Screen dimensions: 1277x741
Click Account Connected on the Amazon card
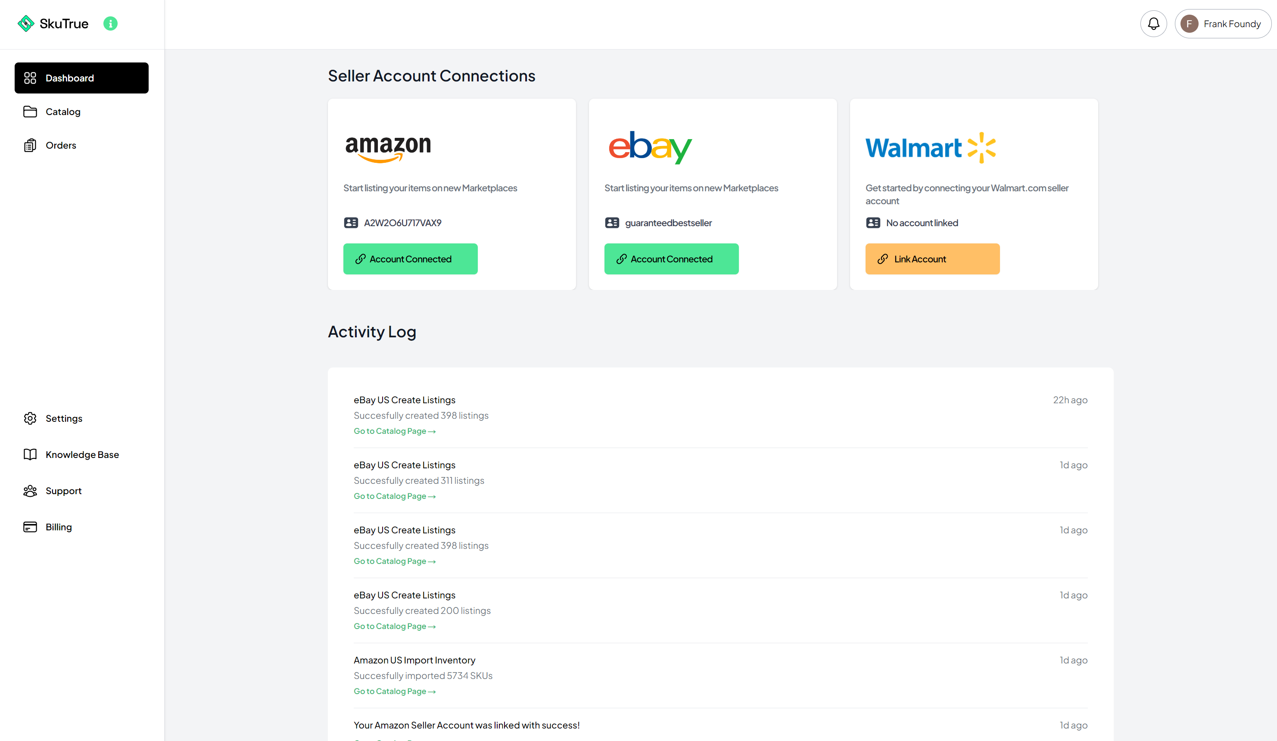click(x=410, y=258)
